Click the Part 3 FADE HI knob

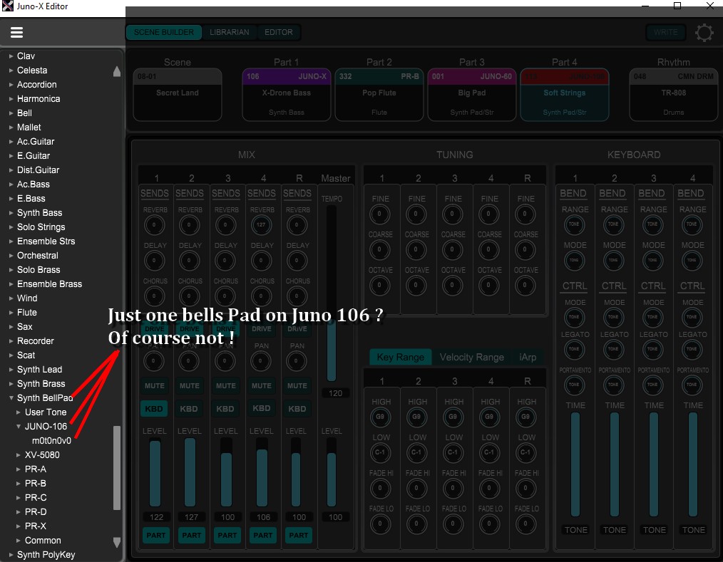tap(453, 488)
